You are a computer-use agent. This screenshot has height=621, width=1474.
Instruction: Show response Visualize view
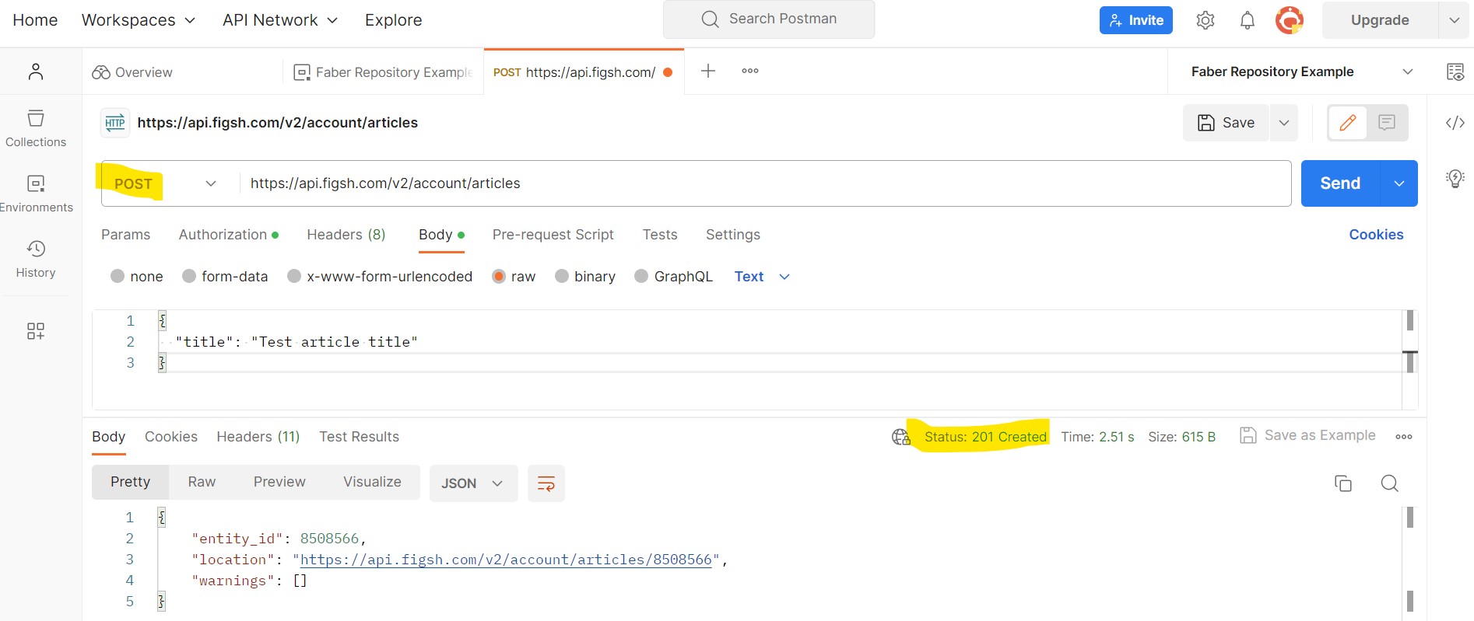[x=372, y=482]
